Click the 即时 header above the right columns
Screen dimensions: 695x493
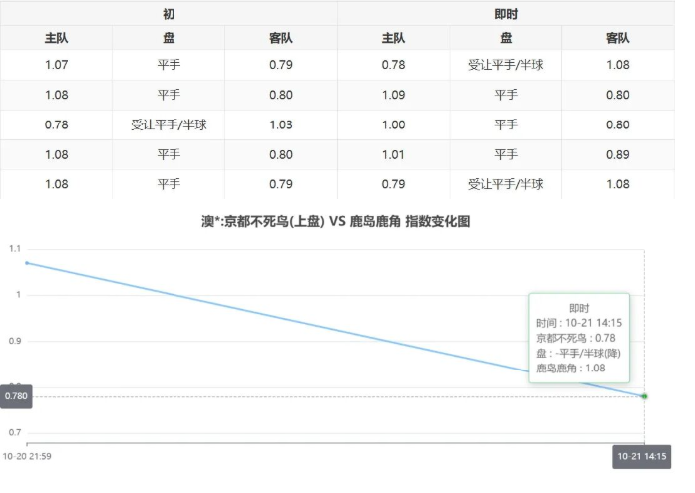(506, 14)
